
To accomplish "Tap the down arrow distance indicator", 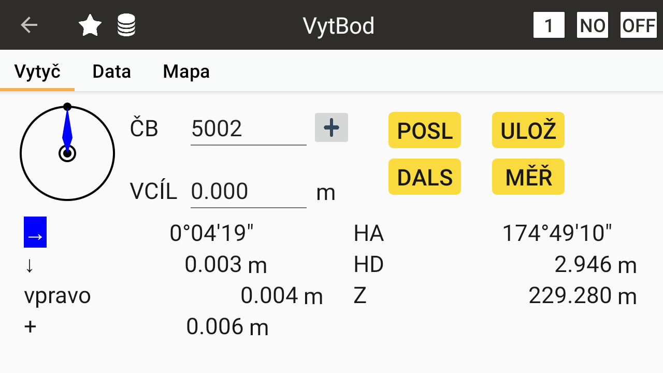I will click(30, 265).
